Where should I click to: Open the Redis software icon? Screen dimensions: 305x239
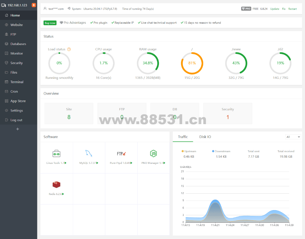(56, 184)
